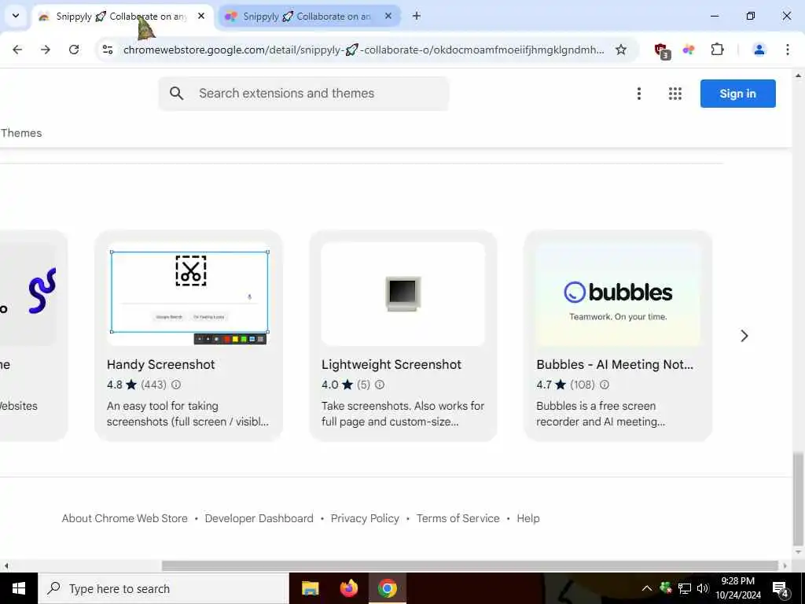805x604 pixels.
Task: Open About Chrome Web Store link
Action: coord(125,518)
